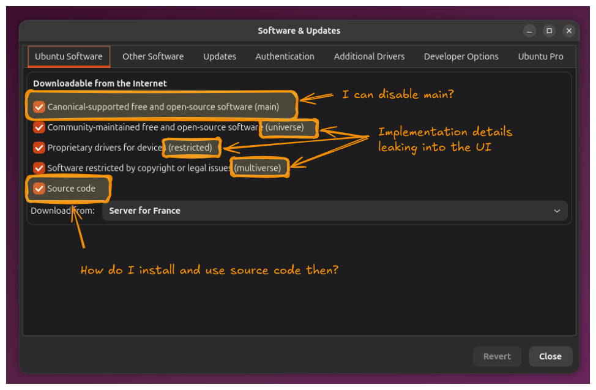Switch to the Other Software tab
The width and height of the screenshot is (596, 390).
153,56
